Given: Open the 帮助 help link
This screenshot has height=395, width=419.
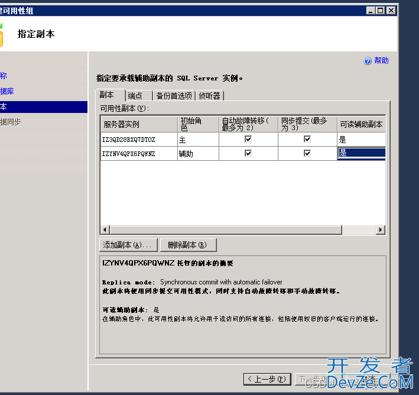Looking at the screenshot, I should click(381, 60).
